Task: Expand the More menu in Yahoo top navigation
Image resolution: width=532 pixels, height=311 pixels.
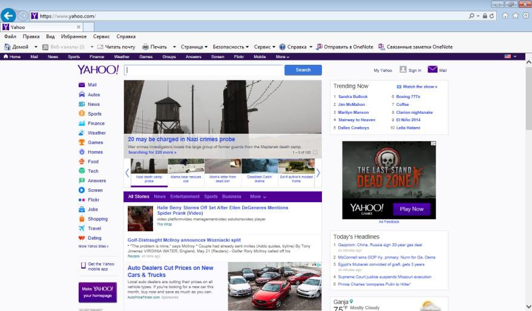Action: [282, 57]
